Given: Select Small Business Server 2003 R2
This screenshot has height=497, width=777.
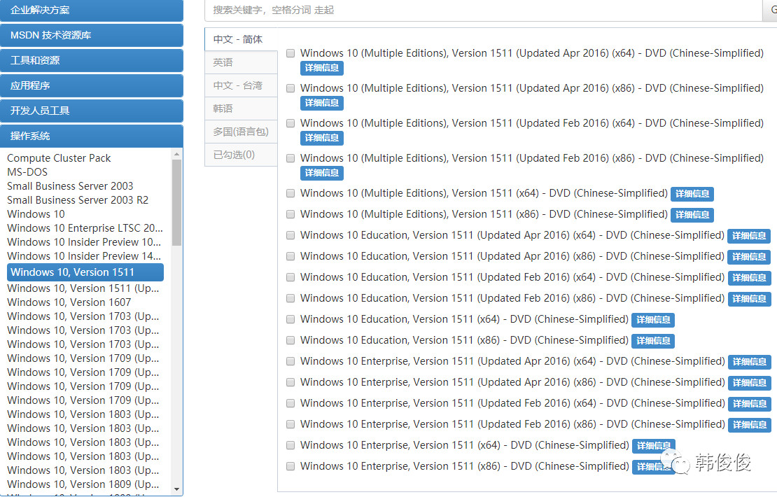Looking at the screenshot, I should click(x=78, y=200).
